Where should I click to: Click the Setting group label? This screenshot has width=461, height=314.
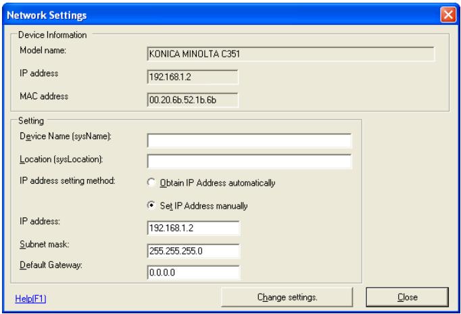(31, 121)
